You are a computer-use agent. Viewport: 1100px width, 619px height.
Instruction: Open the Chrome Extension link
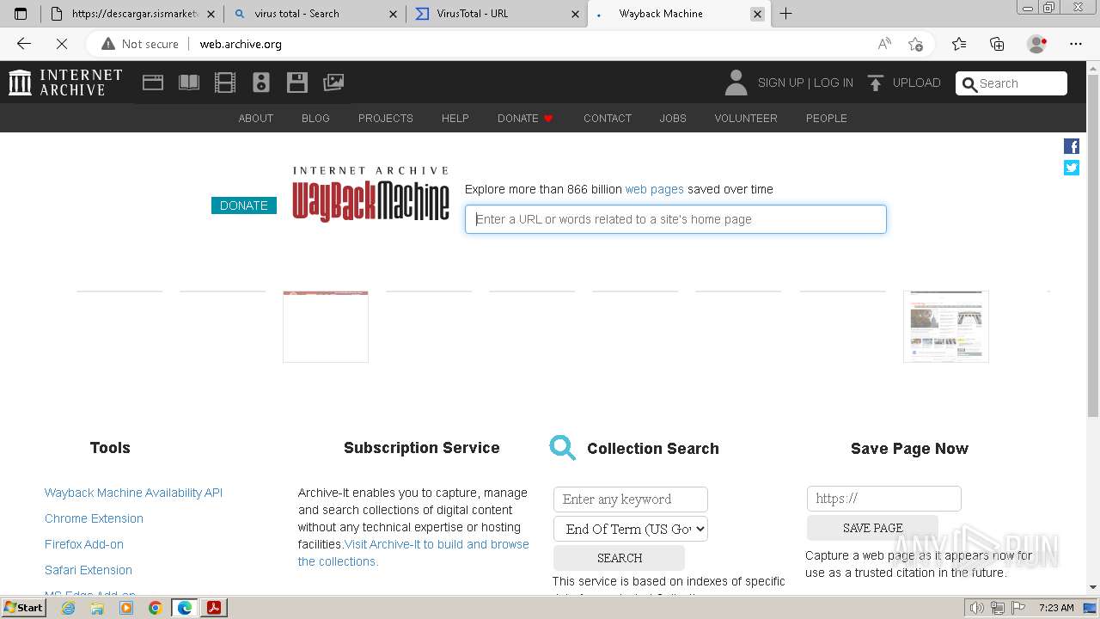click(94, 518)
